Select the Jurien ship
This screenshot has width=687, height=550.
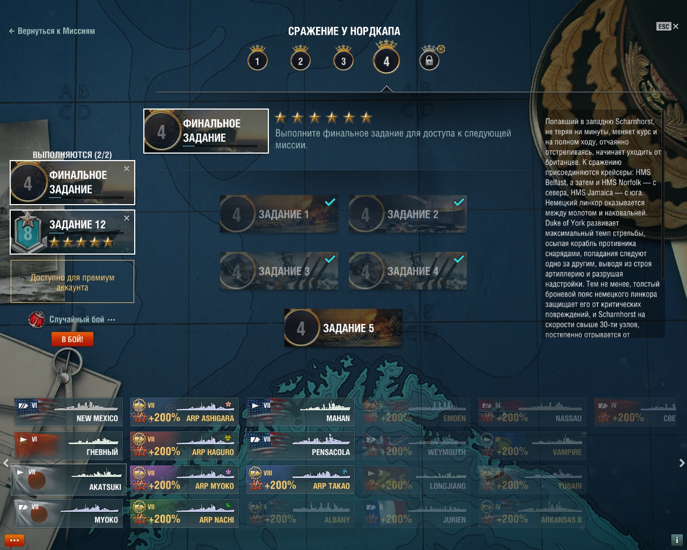click(416, 514)
